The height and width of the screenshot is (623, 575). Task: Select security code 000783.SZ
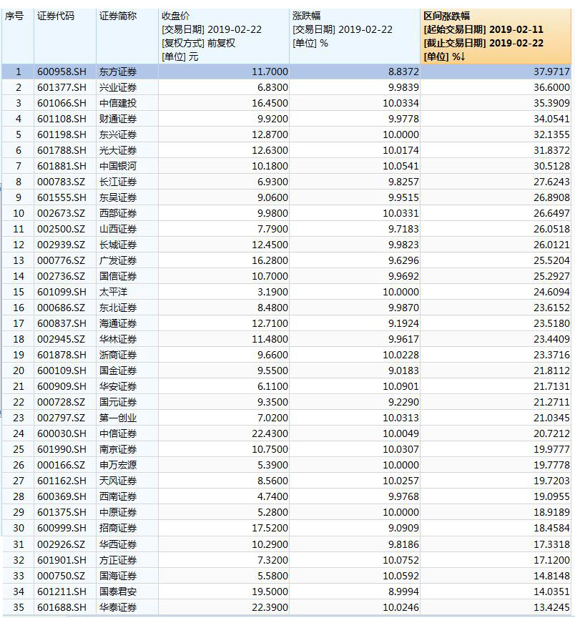62,182
